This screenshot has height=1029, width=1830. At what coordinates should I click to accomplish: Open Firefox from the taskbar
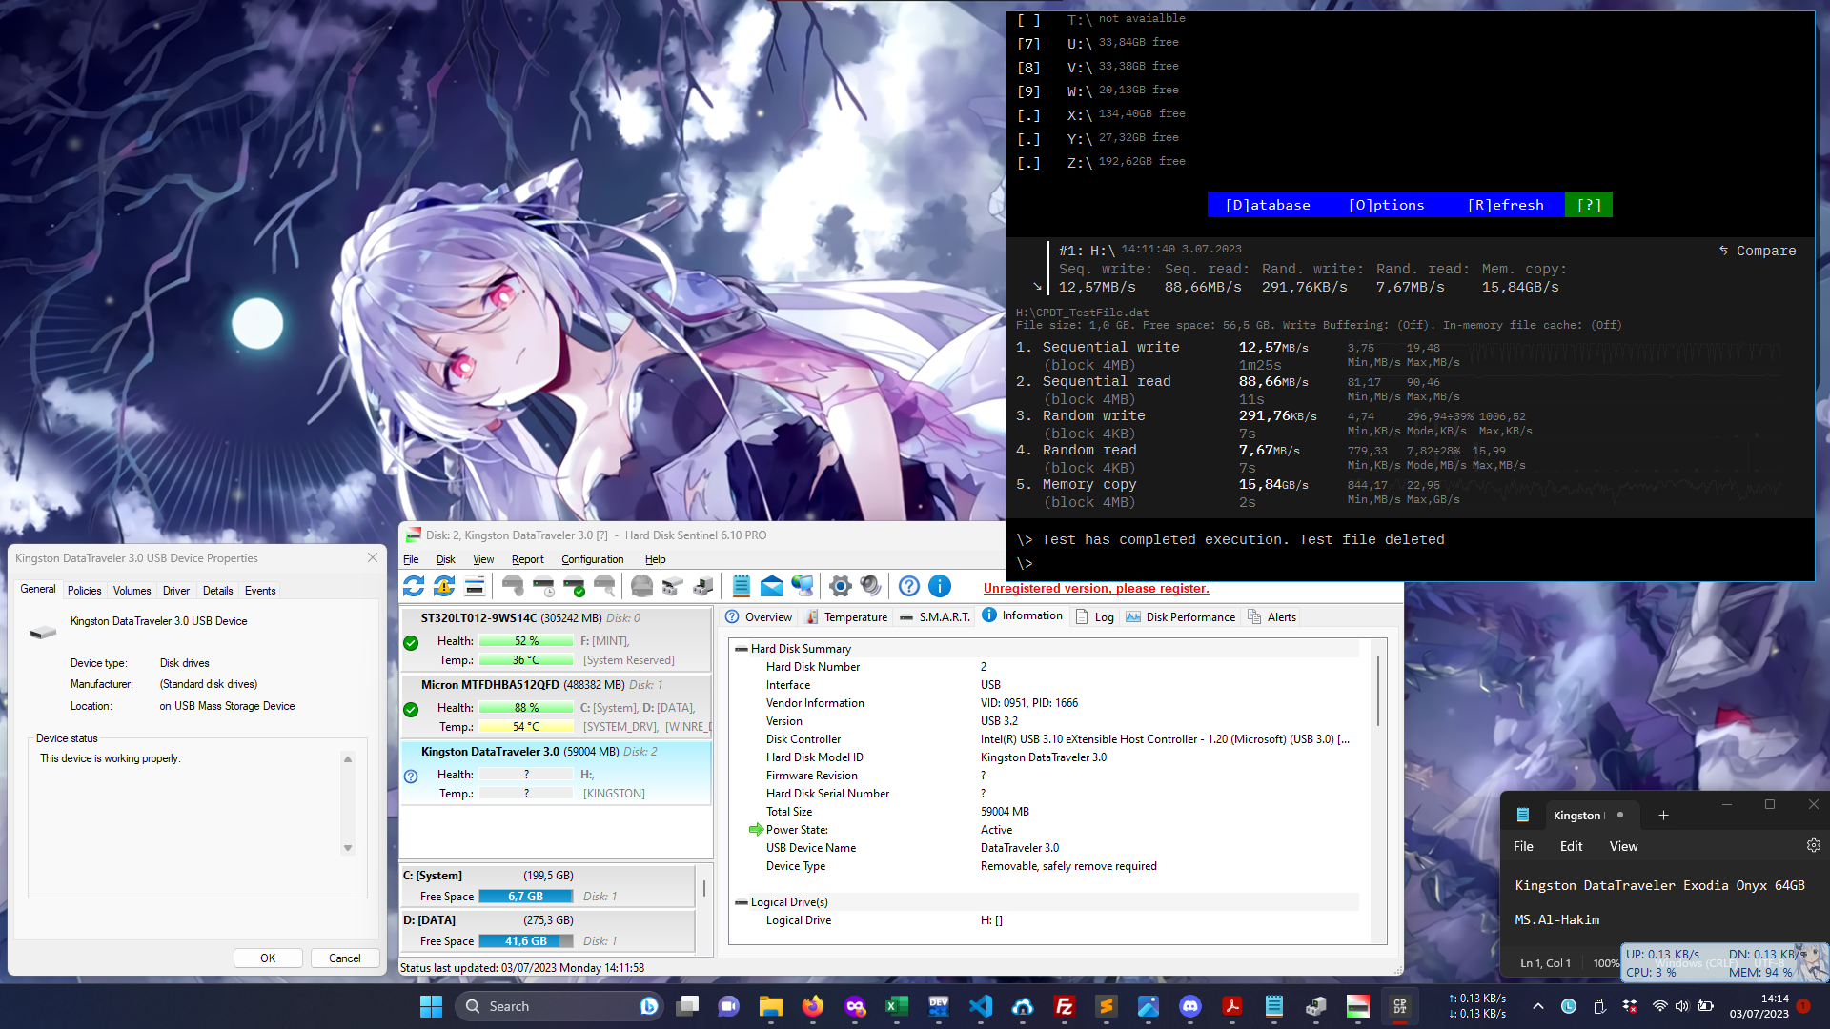813,1006
